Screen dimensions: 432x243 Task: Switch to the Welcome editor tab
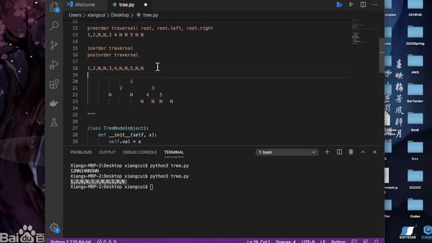(x=85, y=5)
